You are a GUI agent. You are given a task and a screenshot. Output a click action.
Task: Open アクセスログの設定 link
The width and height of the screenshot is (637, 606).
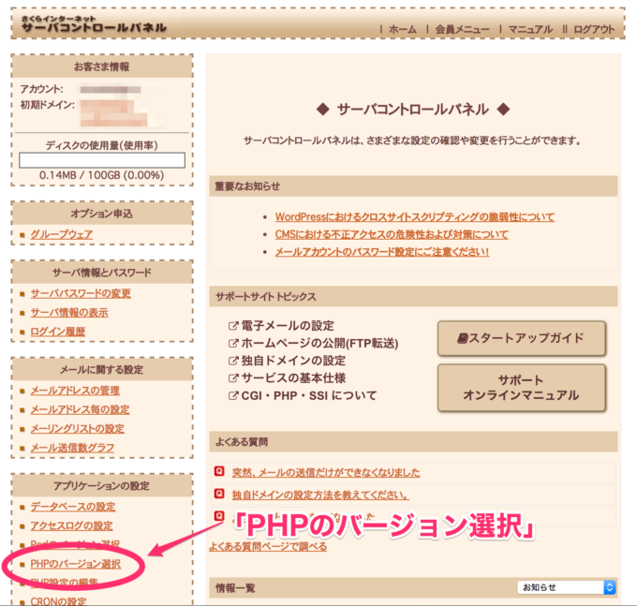pos(71,525)
